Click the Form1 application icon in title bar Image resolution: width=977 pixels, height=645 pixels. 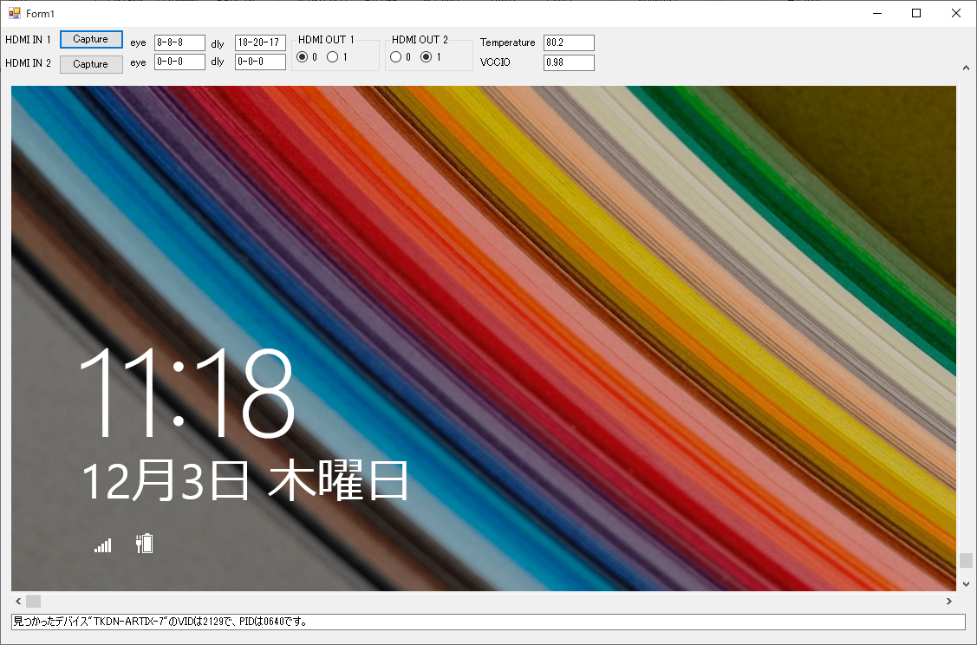coord(14,13)
